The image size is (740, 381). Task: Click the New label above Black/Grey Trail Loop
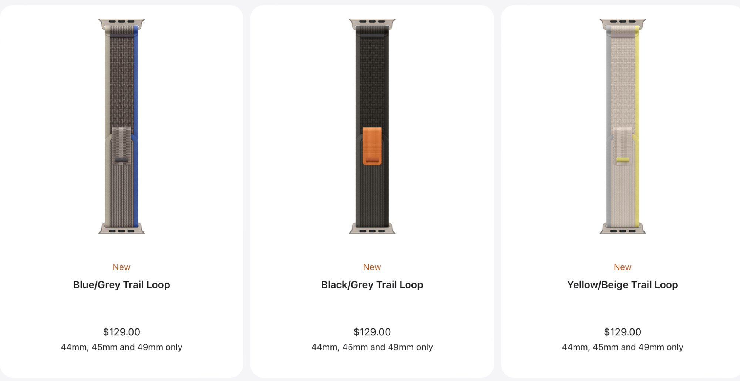click(372, 267)
